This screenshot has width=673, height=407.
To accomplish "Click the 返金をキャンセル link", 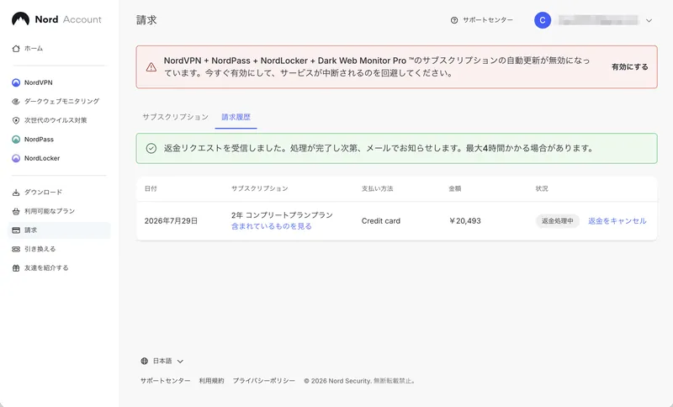I will [617, 221].
